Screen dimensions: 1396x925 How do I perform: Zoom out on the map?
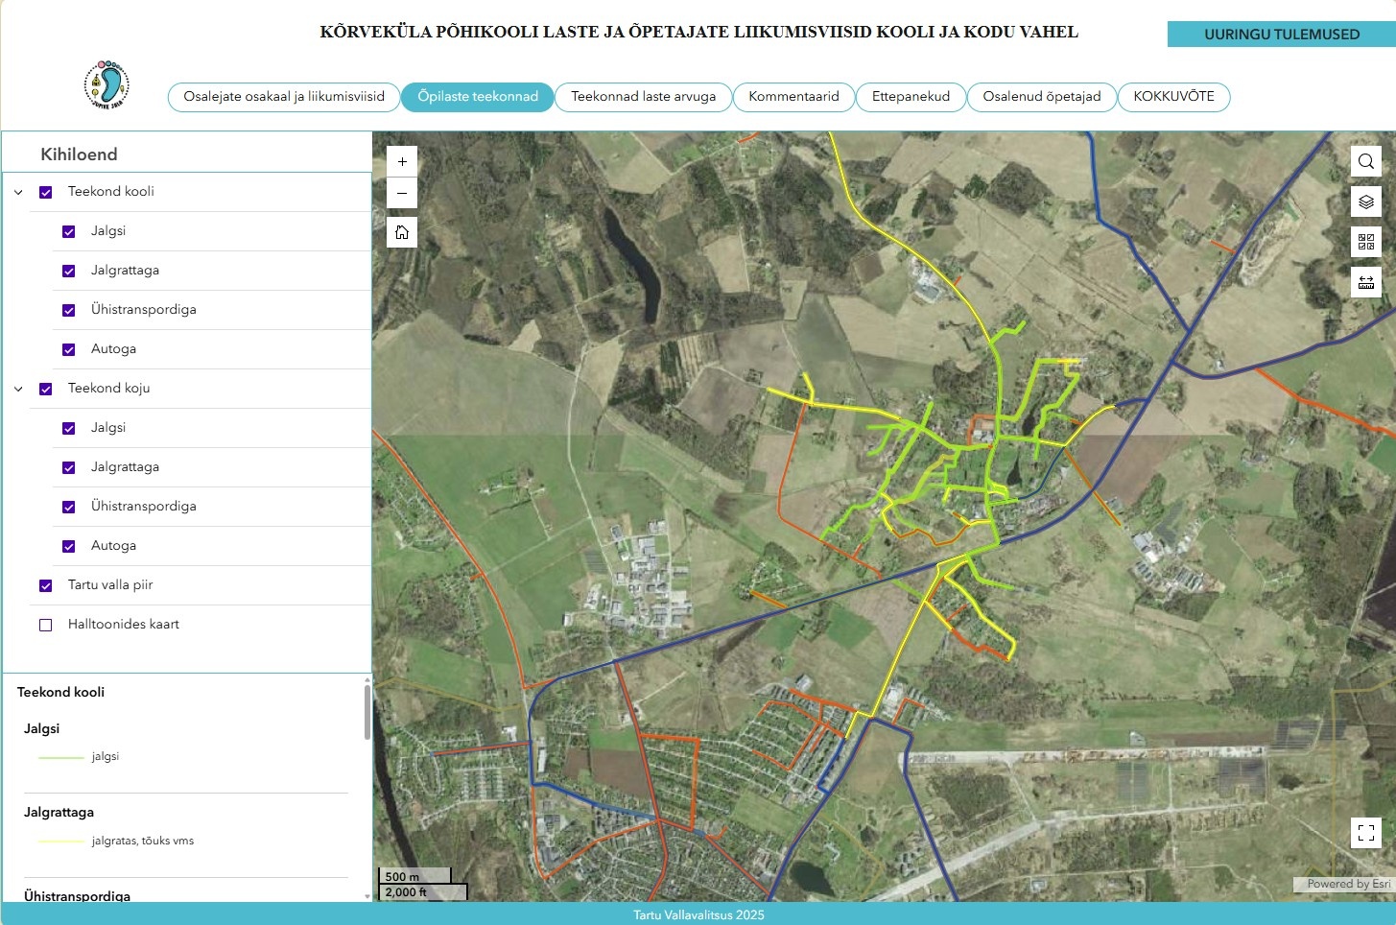pyautogui.click(x=402, y=193)
